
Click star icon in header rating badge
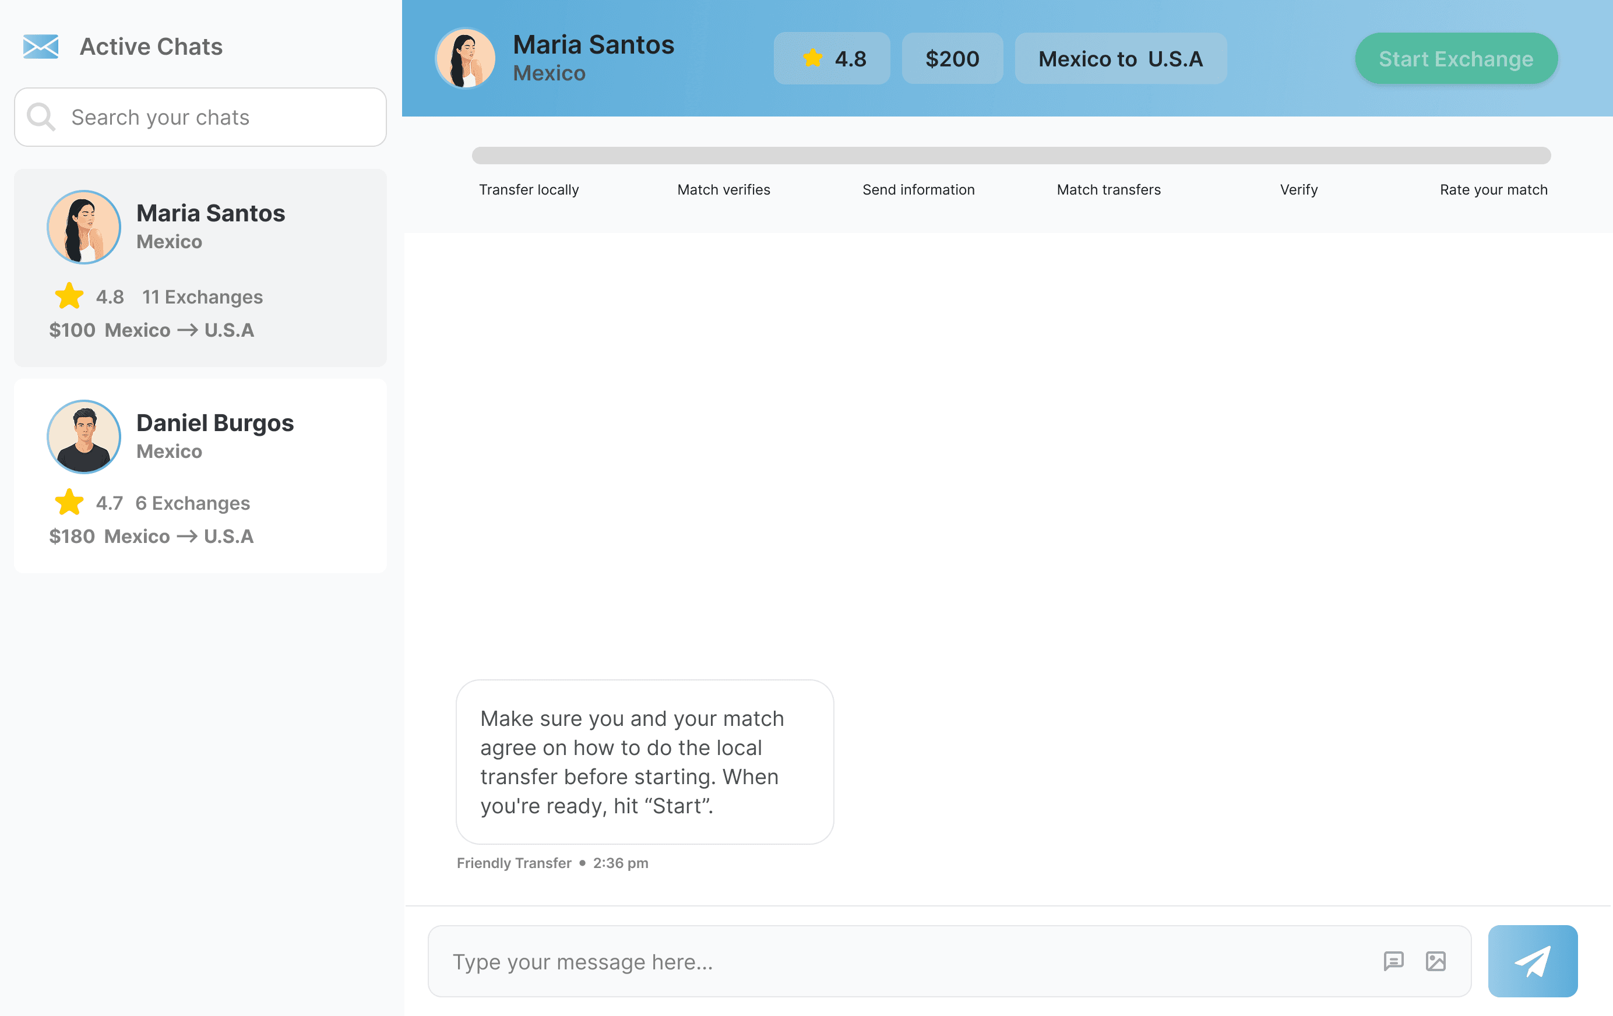pyautogui.click(x=812, y=58)
